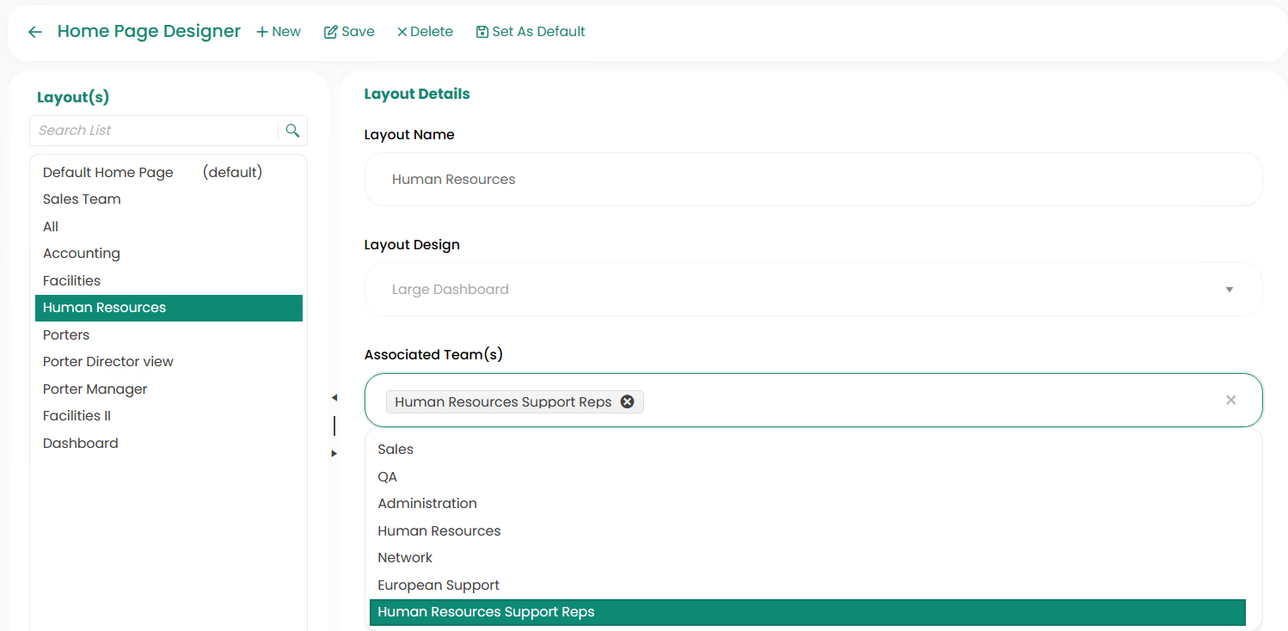1288x631 pixels.
Task: Click the Search List input field
Action: click(x=155, y=131)
